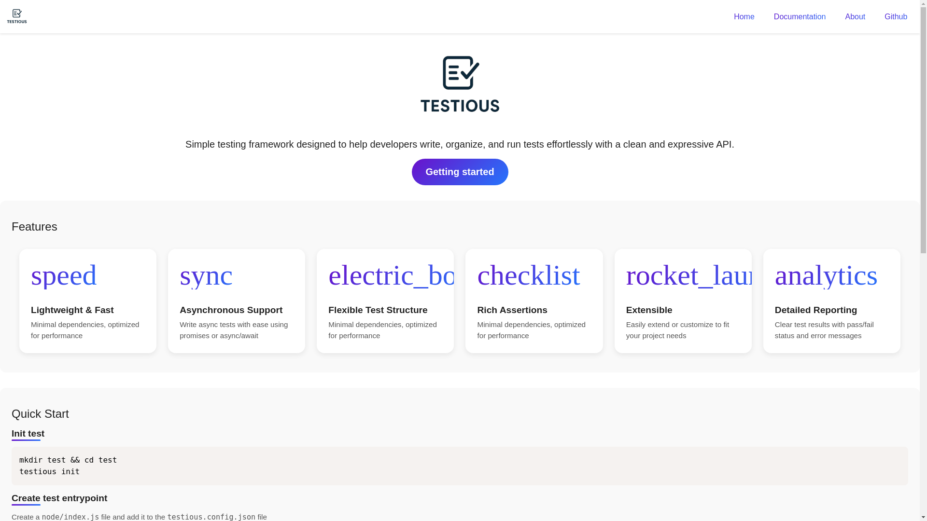The image size is (927, 521).
Task: Click 'Write async tests with ease' description
Action: click(234, 330)
